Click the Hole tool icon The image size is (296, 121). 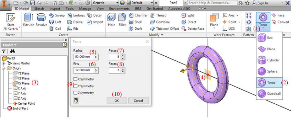click(112, 20)
